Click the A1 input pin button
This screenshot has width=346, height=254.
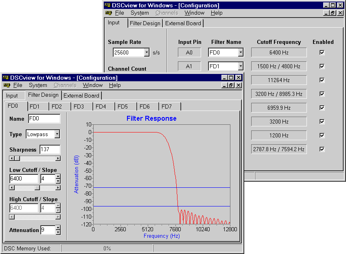coord(189,66)
